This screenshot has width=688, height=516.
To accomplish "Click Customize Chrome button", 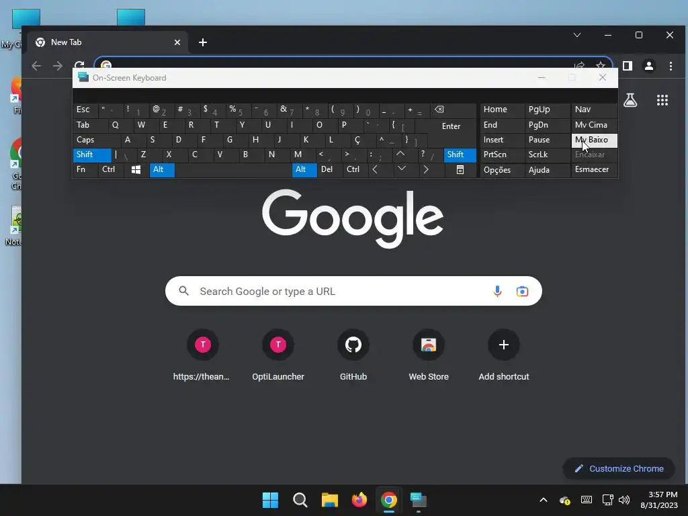I will click(x=619, y=468).
